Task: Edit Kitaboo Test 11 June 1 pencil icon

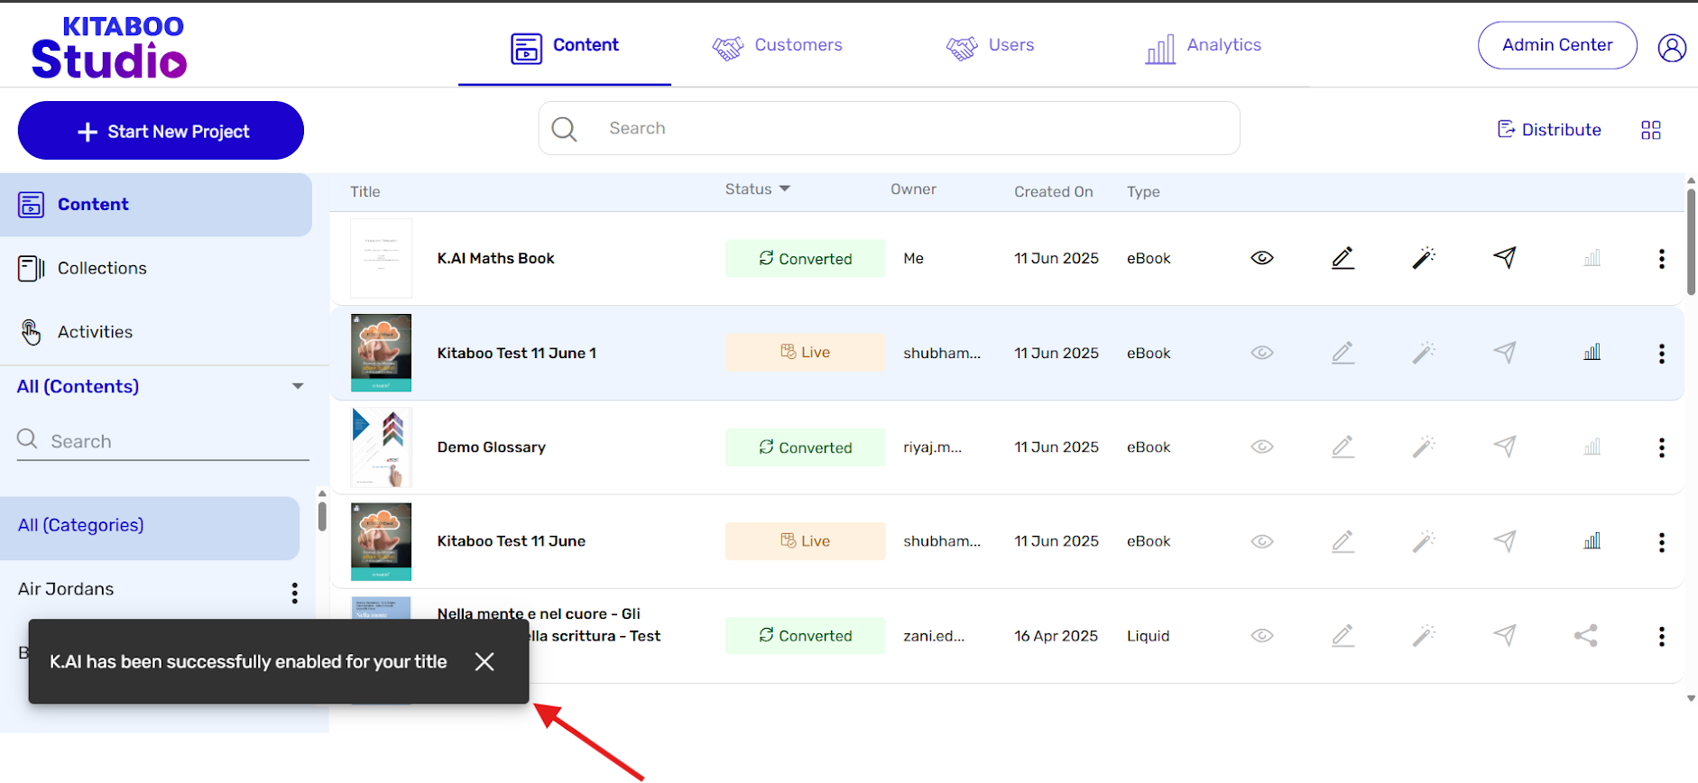Action: 1343,353
